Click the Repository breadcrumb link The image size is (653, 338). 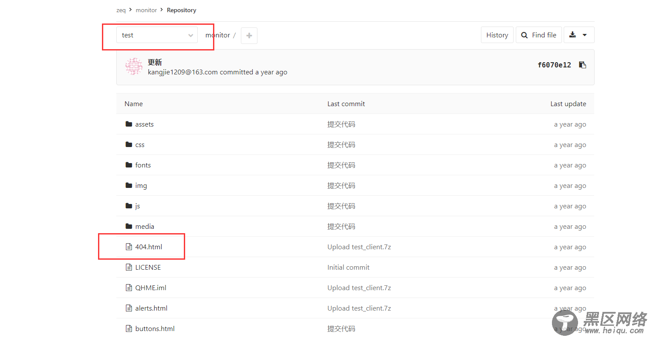pyautogui.click(x=182, y=10)
